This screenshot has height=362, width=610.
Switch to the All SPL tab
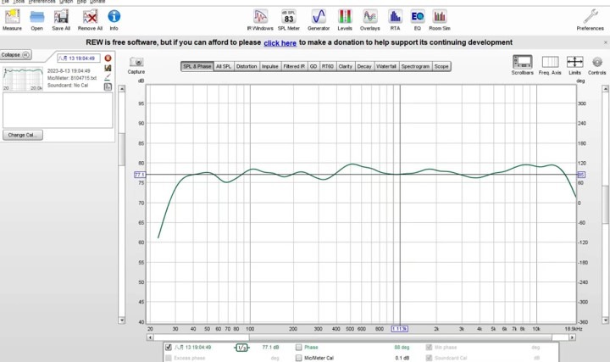coord(224,67)
